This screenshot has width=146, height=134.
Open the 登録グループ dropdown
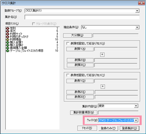137,11
